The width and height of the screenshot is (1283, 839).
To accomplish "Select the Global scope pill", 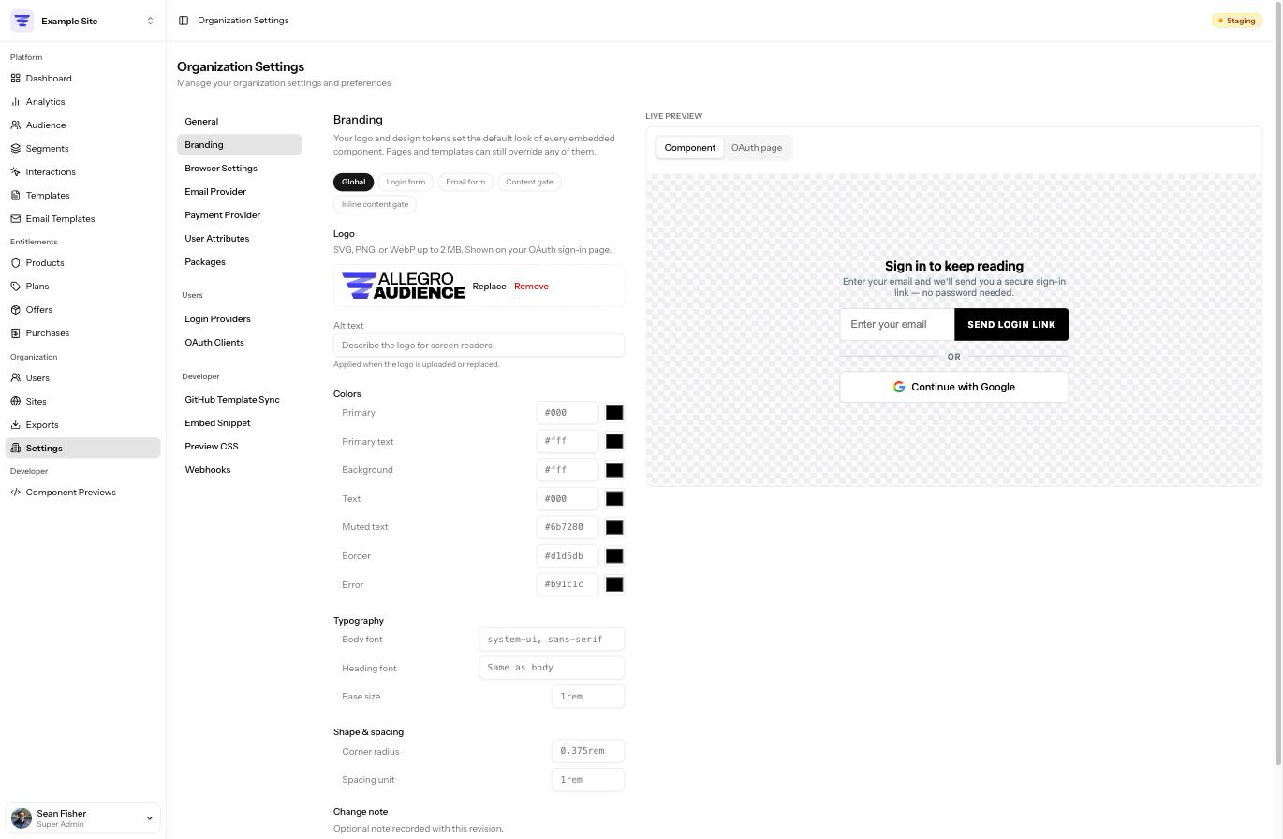I will tap(353, 182).
